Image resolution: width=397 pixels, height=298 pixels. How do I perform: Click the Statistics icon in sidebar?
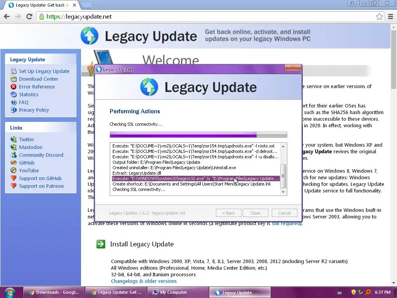(14, 94)
